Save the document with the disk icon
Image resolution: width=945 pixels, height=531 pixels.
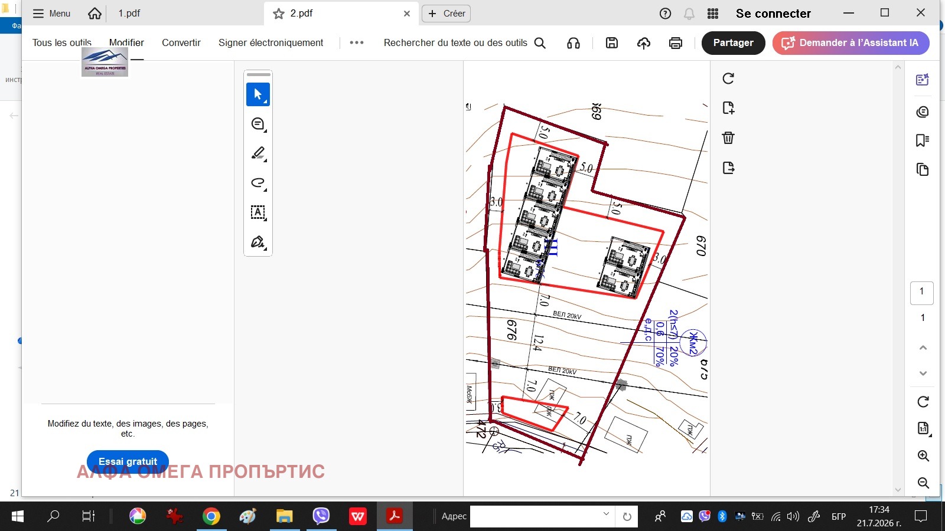612,42
